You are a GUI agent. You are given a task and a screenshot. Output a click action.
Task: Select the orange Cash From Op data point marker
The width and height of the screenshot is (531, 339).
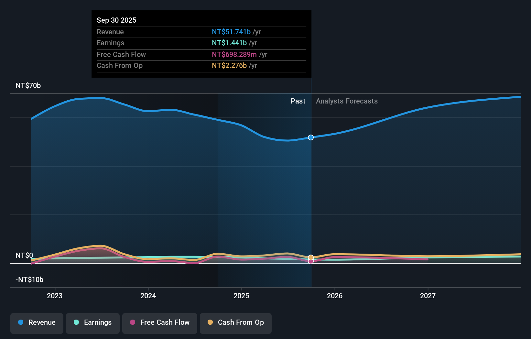(x=311, y=257)
